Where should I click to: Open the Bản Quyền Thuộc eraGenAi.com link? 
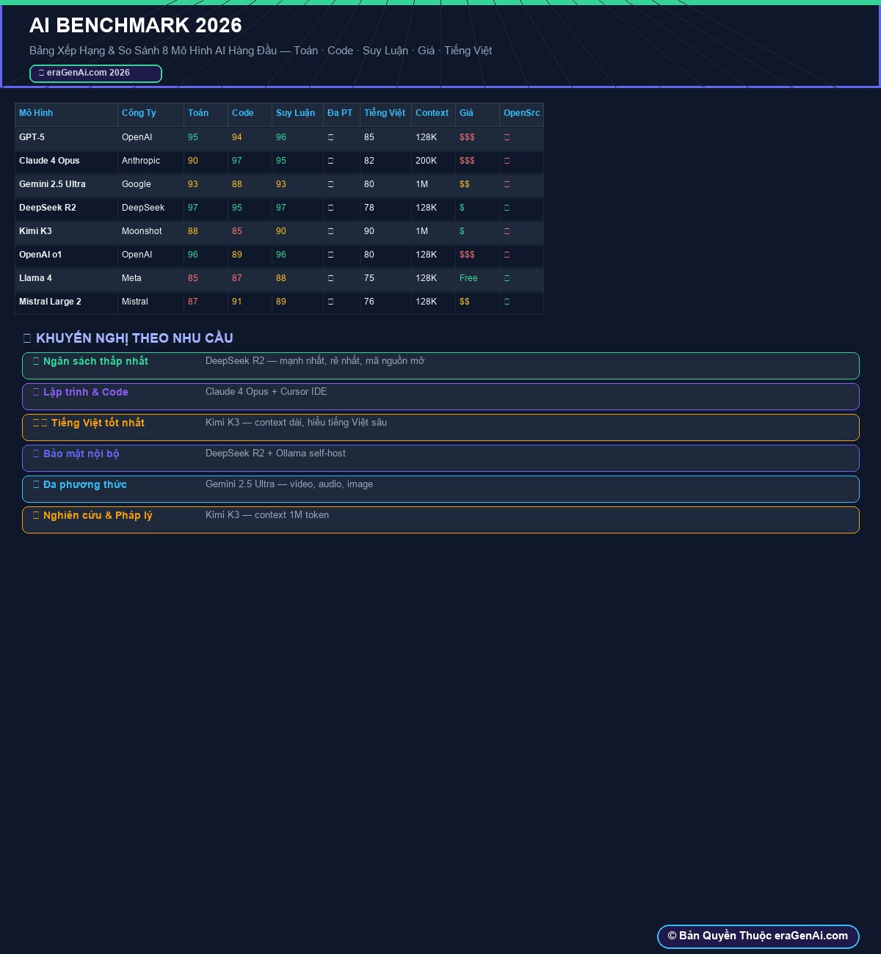tap(758, 936)
